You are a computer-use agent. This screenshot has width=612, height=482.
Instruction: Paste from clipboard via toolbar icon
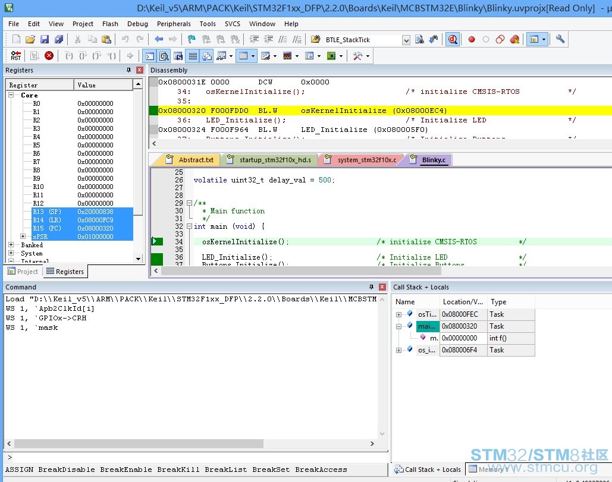[106, 39]
